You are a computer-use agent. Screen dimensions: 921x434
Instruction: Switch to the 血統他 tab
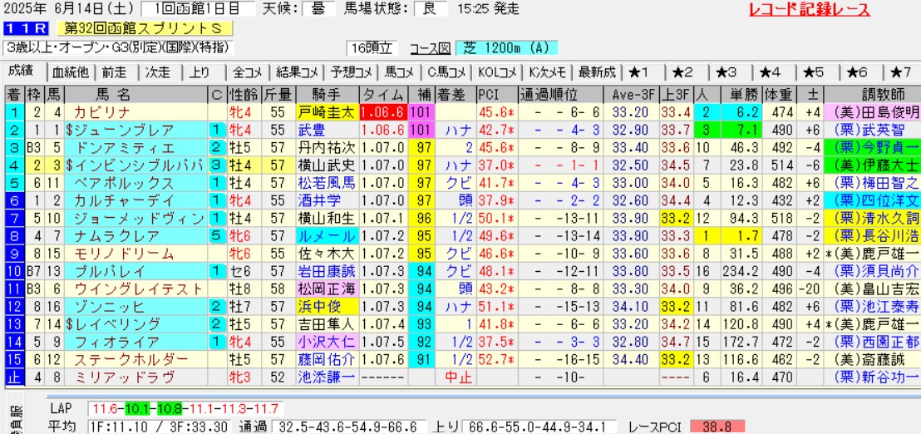70,72
